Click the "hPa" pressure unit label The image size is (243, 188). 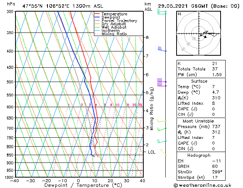[x=11, y=4]
